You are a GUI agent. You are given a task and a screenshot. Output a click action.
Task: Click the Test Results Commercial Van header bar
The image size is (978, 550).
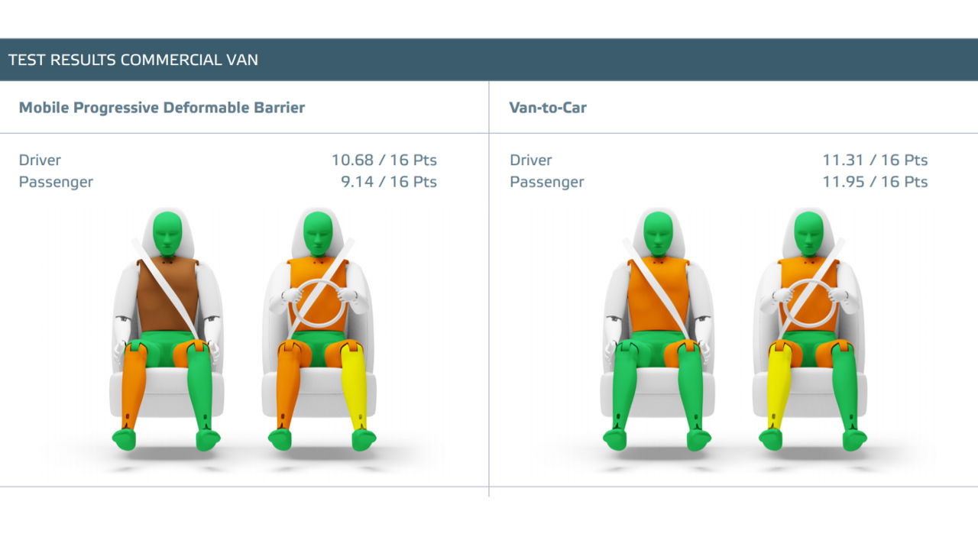pyautogui.click(x=489, y=60)
